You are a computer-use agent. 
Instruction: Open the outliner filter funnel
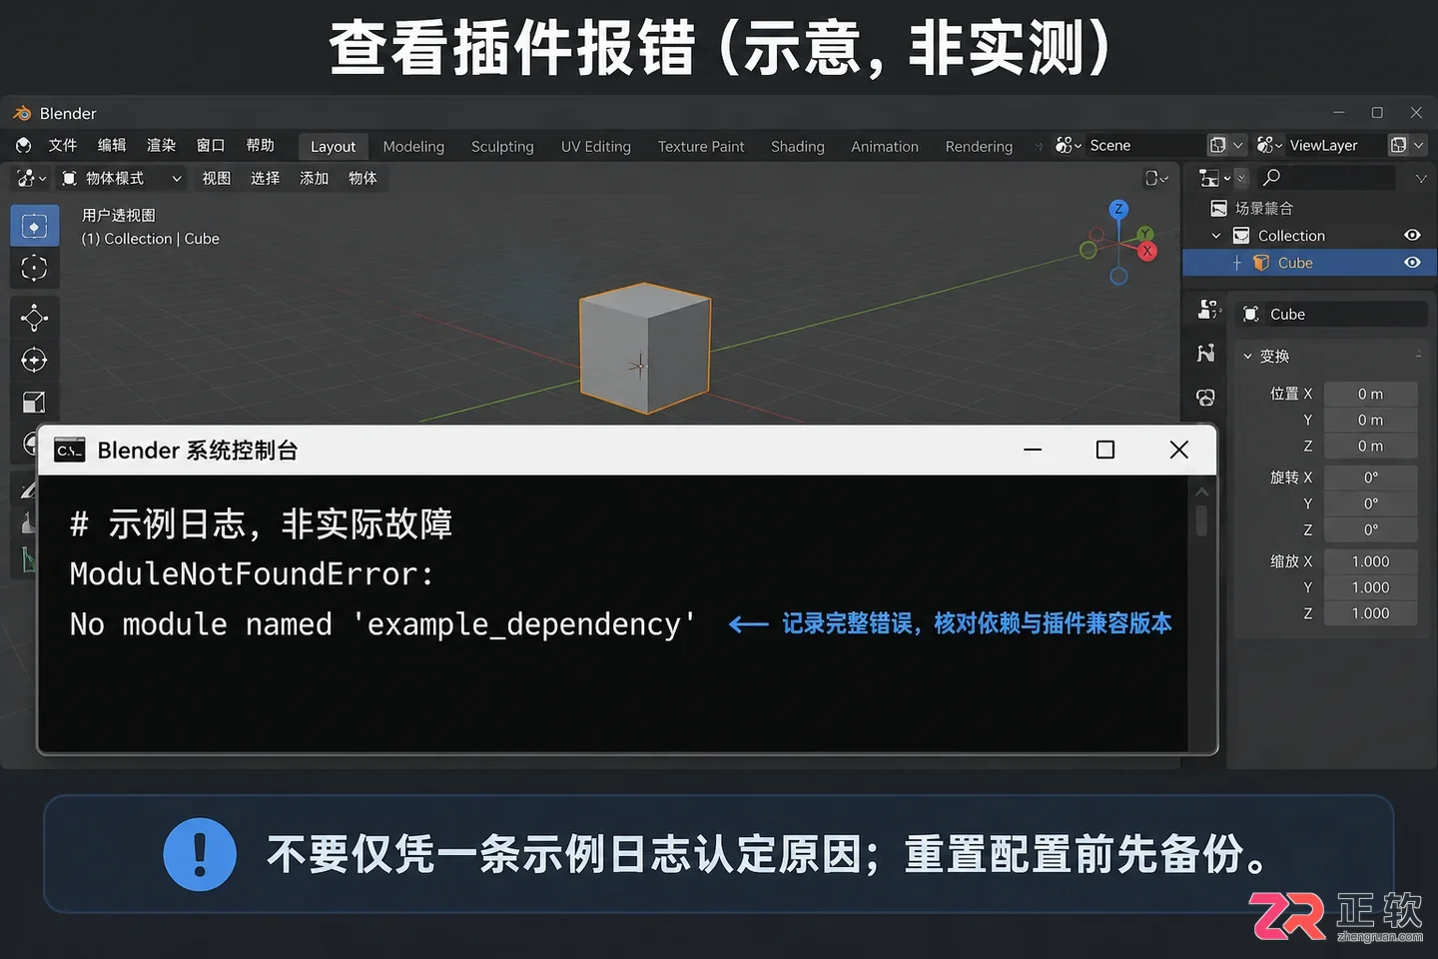(x=1421, y=178)
